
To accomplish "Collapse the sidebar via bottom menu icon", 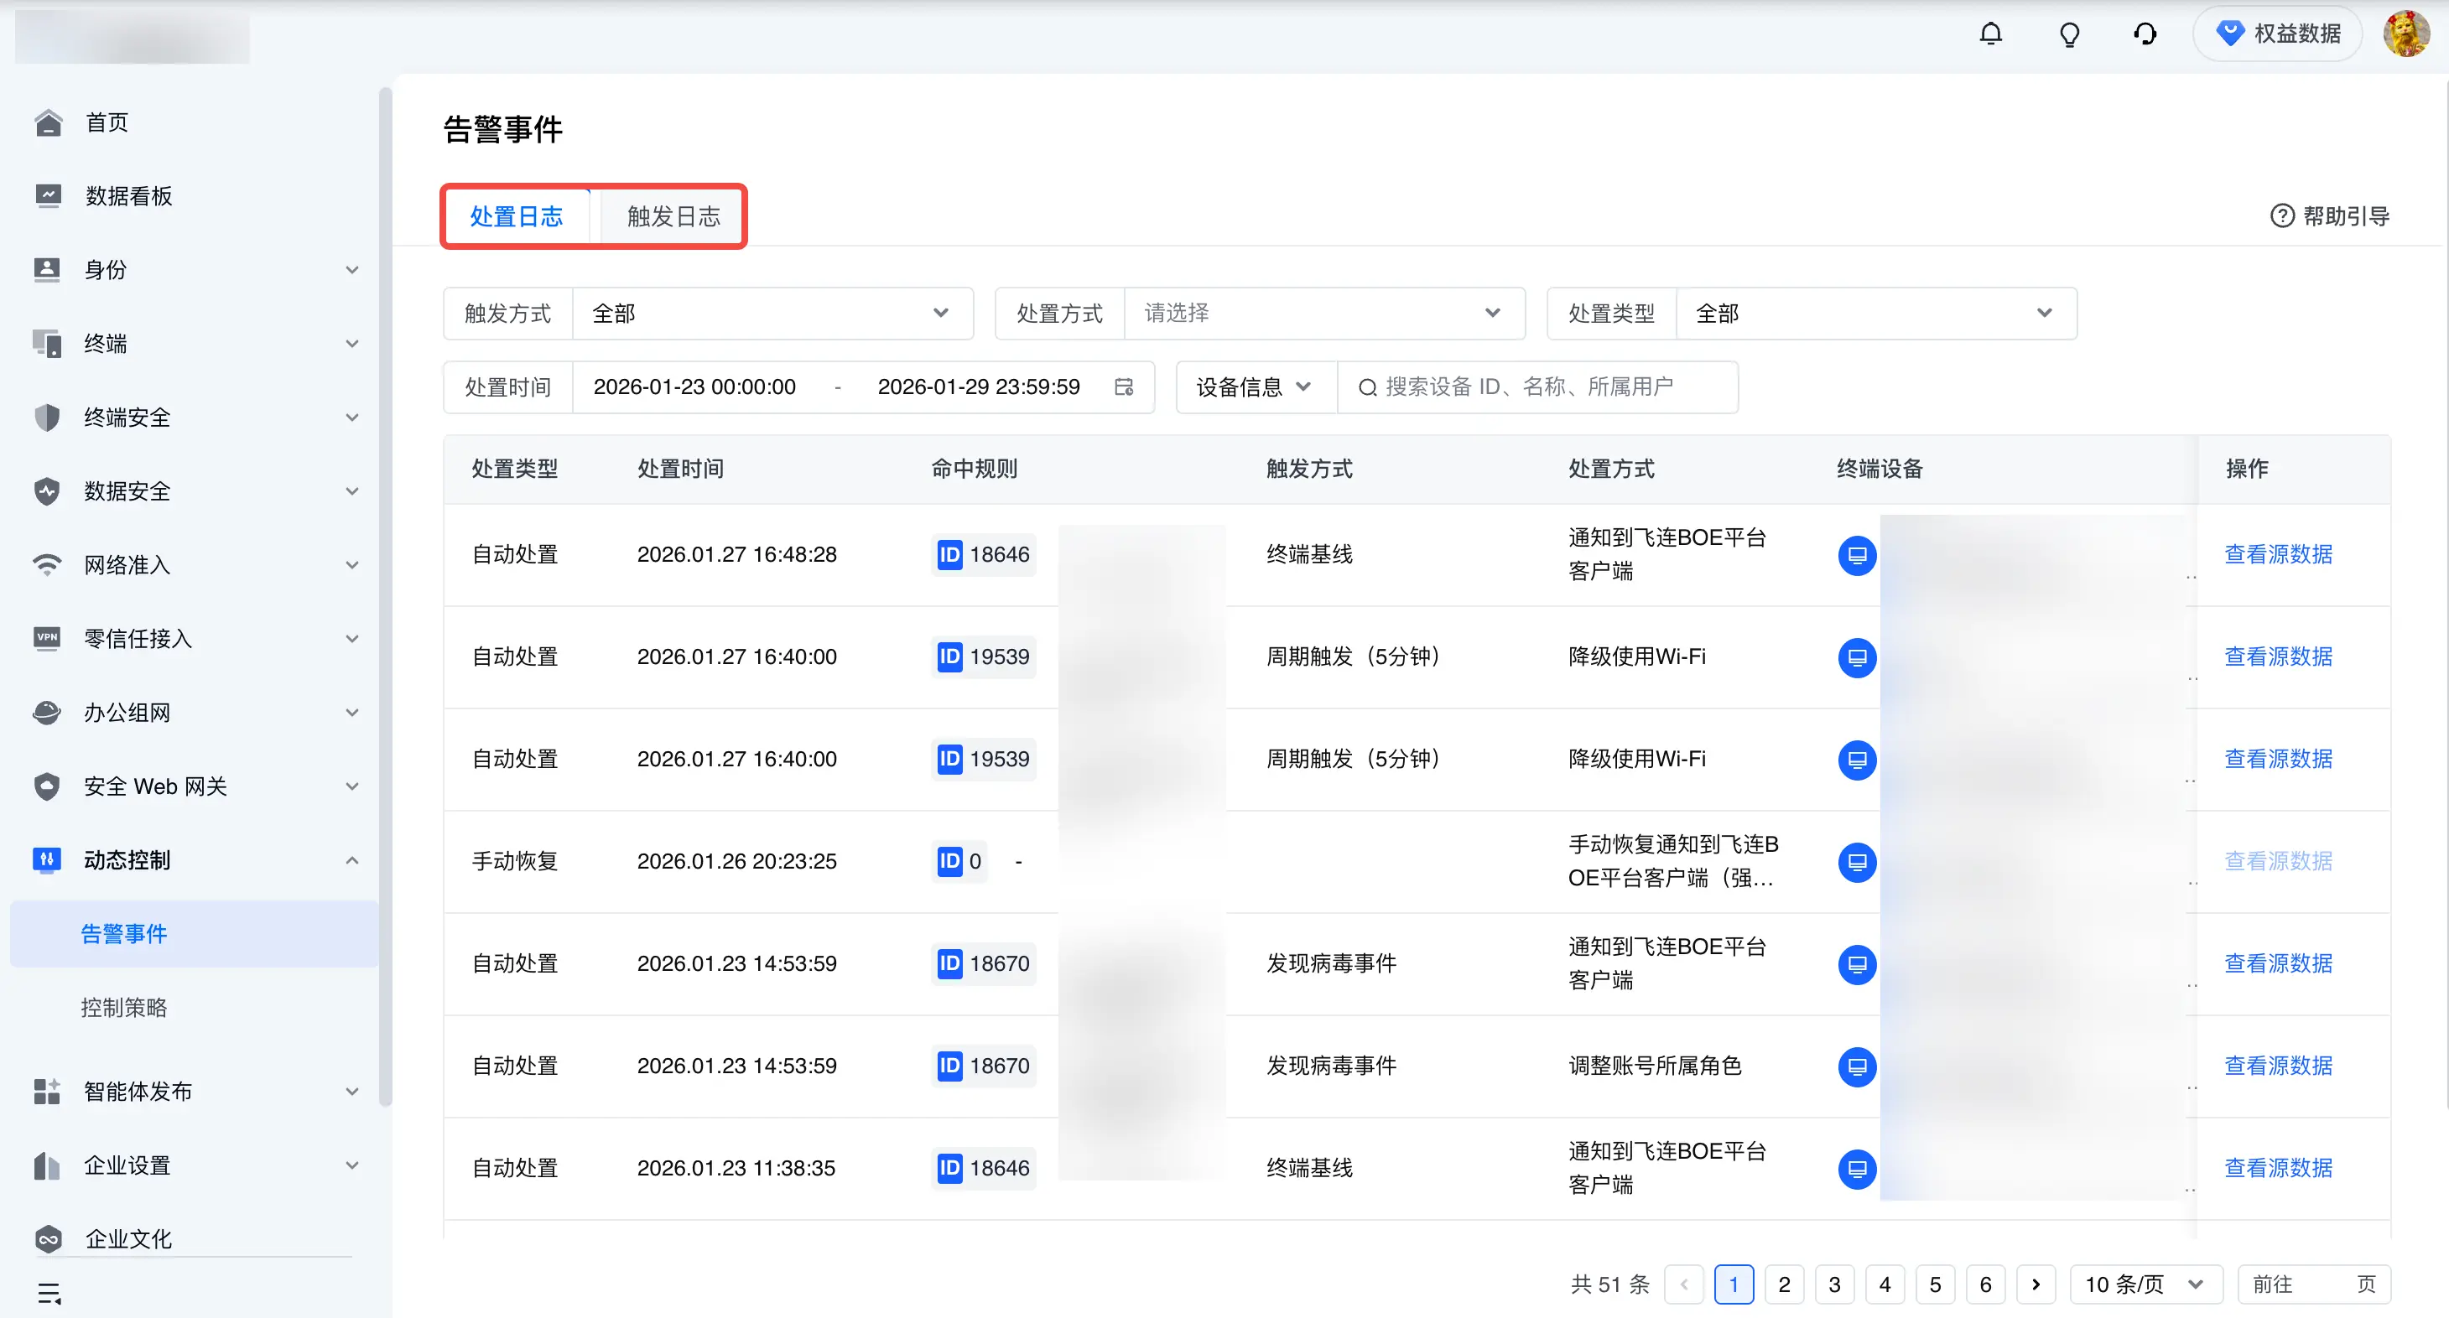I will [x=49, y=1292].
